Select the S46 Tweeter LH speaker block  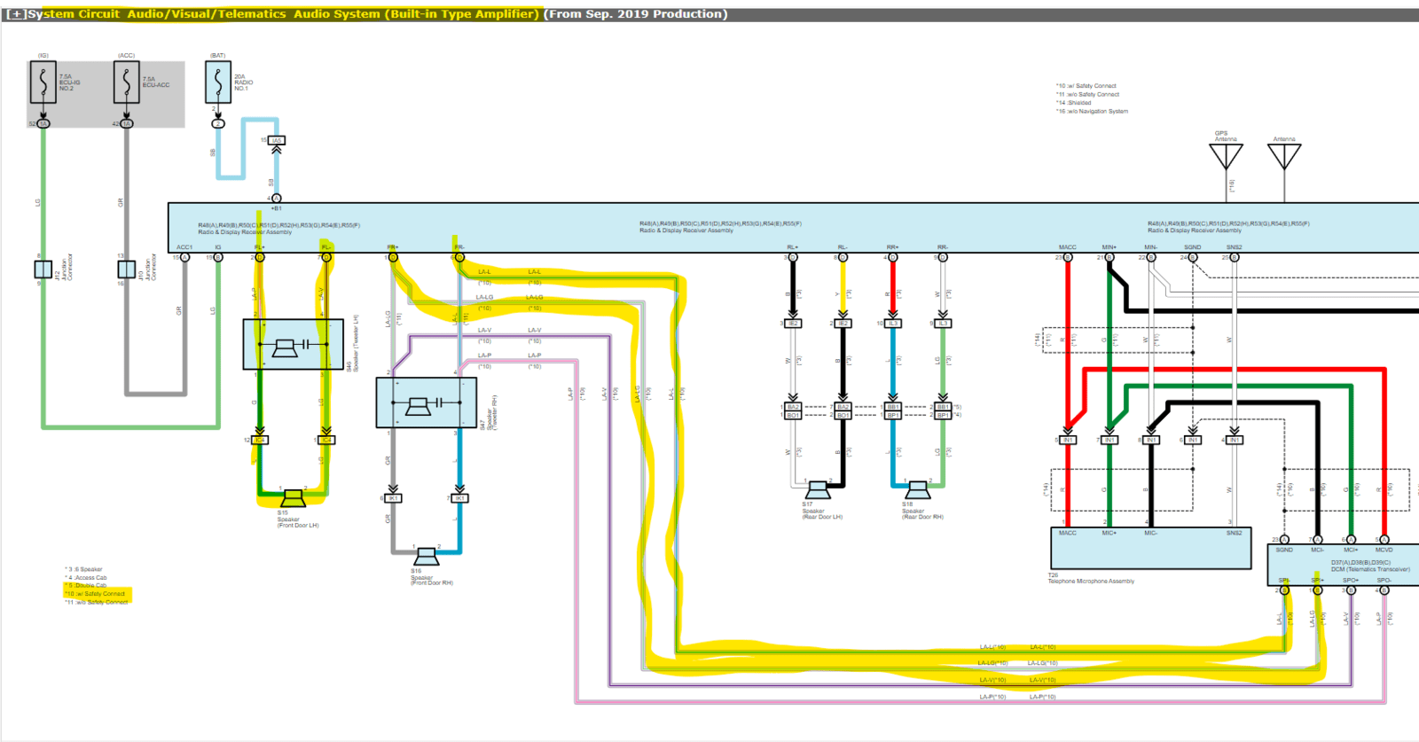[x=294, y=345]
